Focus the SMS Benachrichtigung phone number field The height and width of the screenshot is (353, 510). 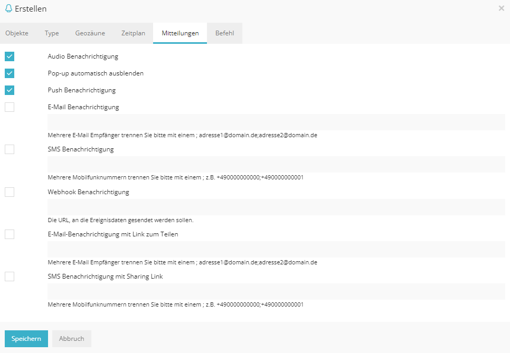click(276, 164)
